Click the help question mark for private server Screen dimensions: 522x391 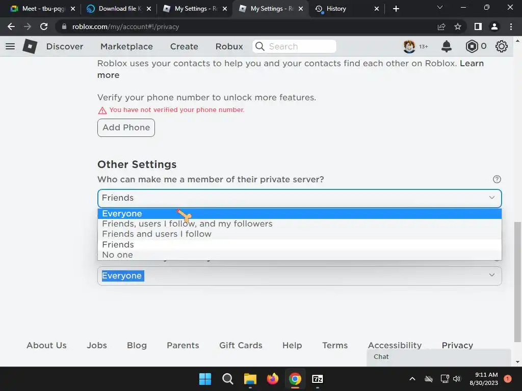pos(497,179)
